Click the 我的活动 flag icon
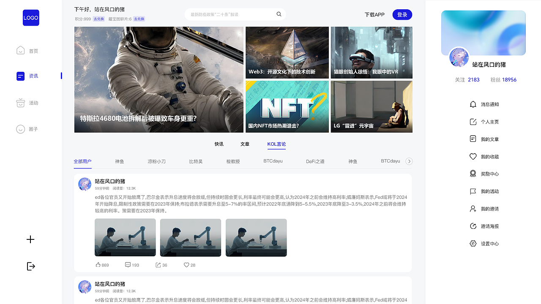Image resolution: width=541 pixels, height=304 pixels. click(473, 191)
